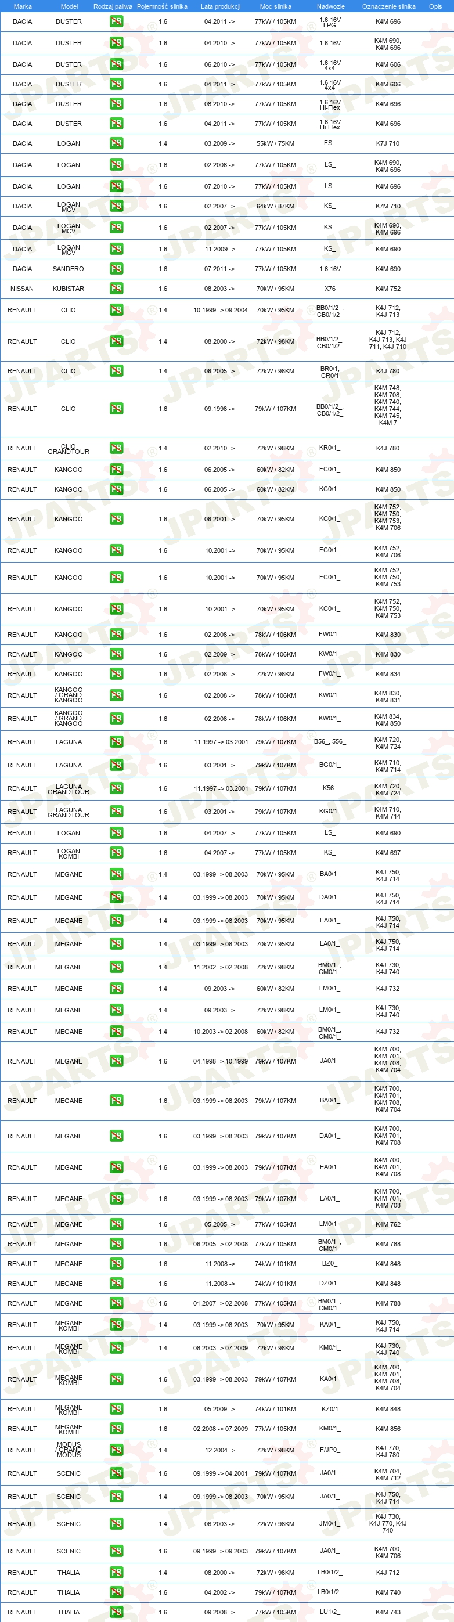Click the Nadwozie column header
Image resolution: width=454 pixels, height=1622 pixels.
click(330, 6)
